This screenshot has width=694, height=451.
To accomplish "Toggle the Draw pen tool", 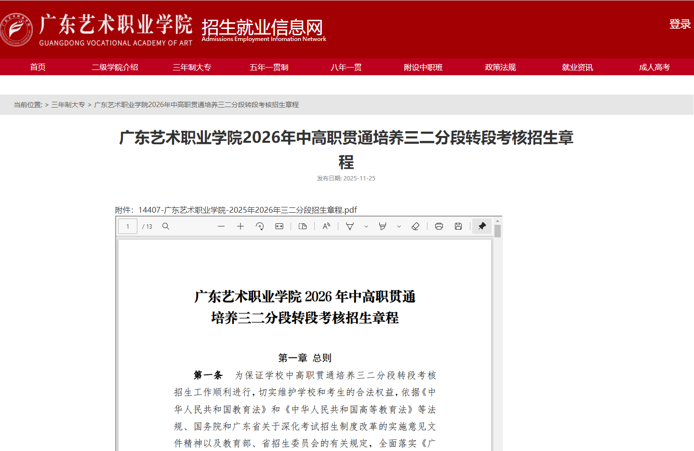I will [350, 226].
